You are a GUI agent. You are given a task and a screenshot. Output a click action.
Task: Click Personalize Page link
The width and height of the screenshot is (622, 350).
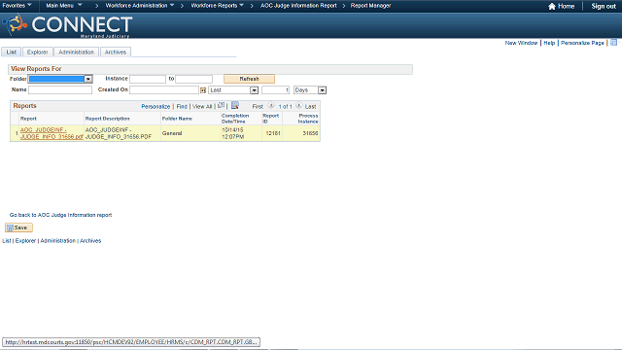582,43
